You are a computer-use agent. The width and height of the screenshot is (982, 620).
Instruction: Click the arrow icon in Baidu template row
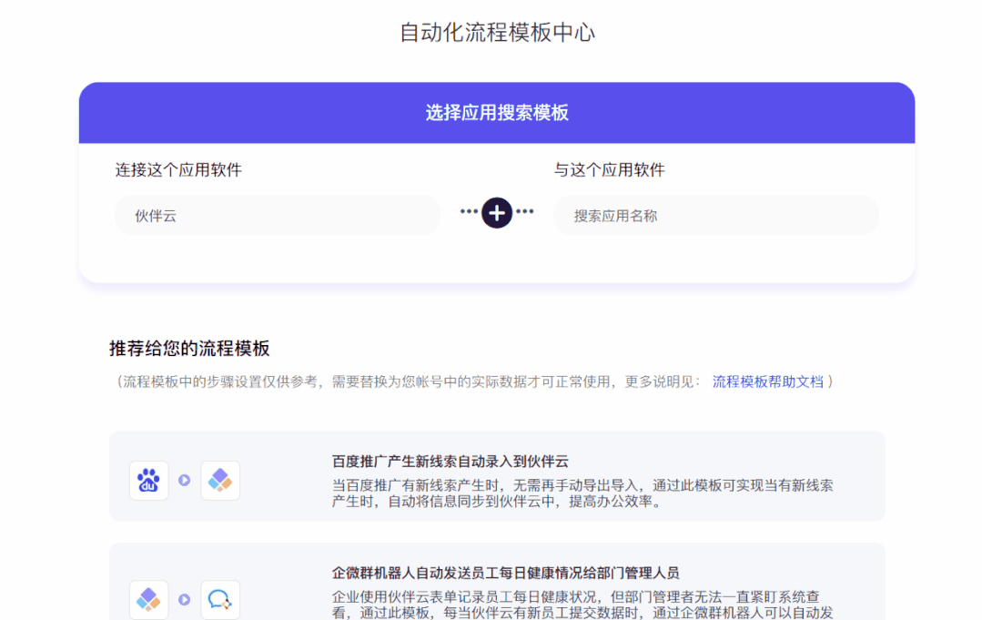[184, 481]
